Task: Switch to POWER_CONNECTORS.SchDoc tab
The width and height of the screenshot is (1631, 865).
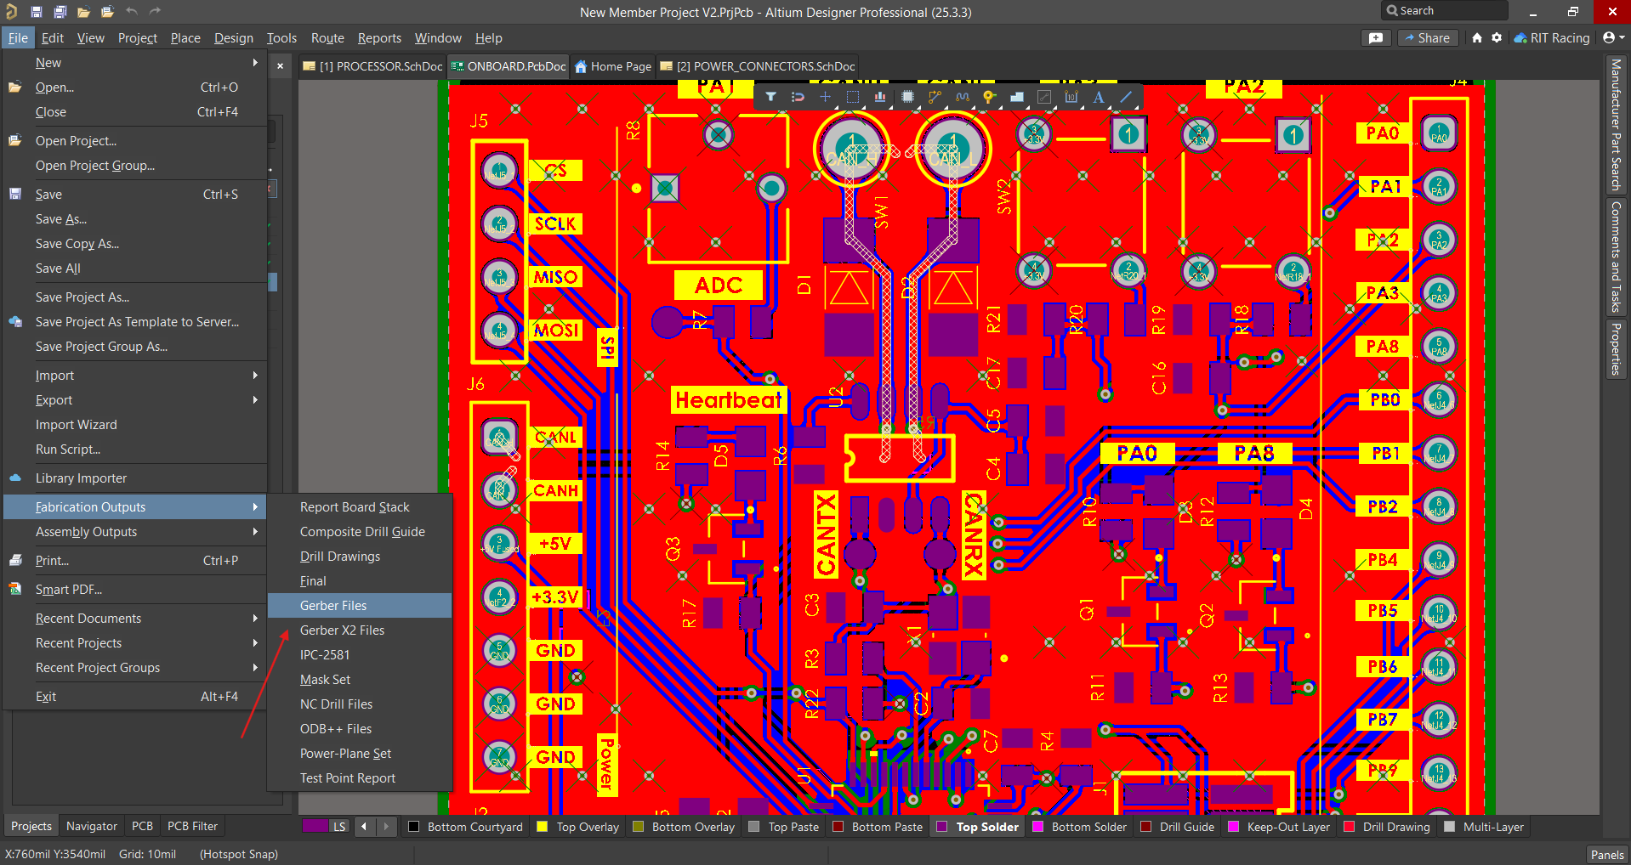Action: pos(758,66)
